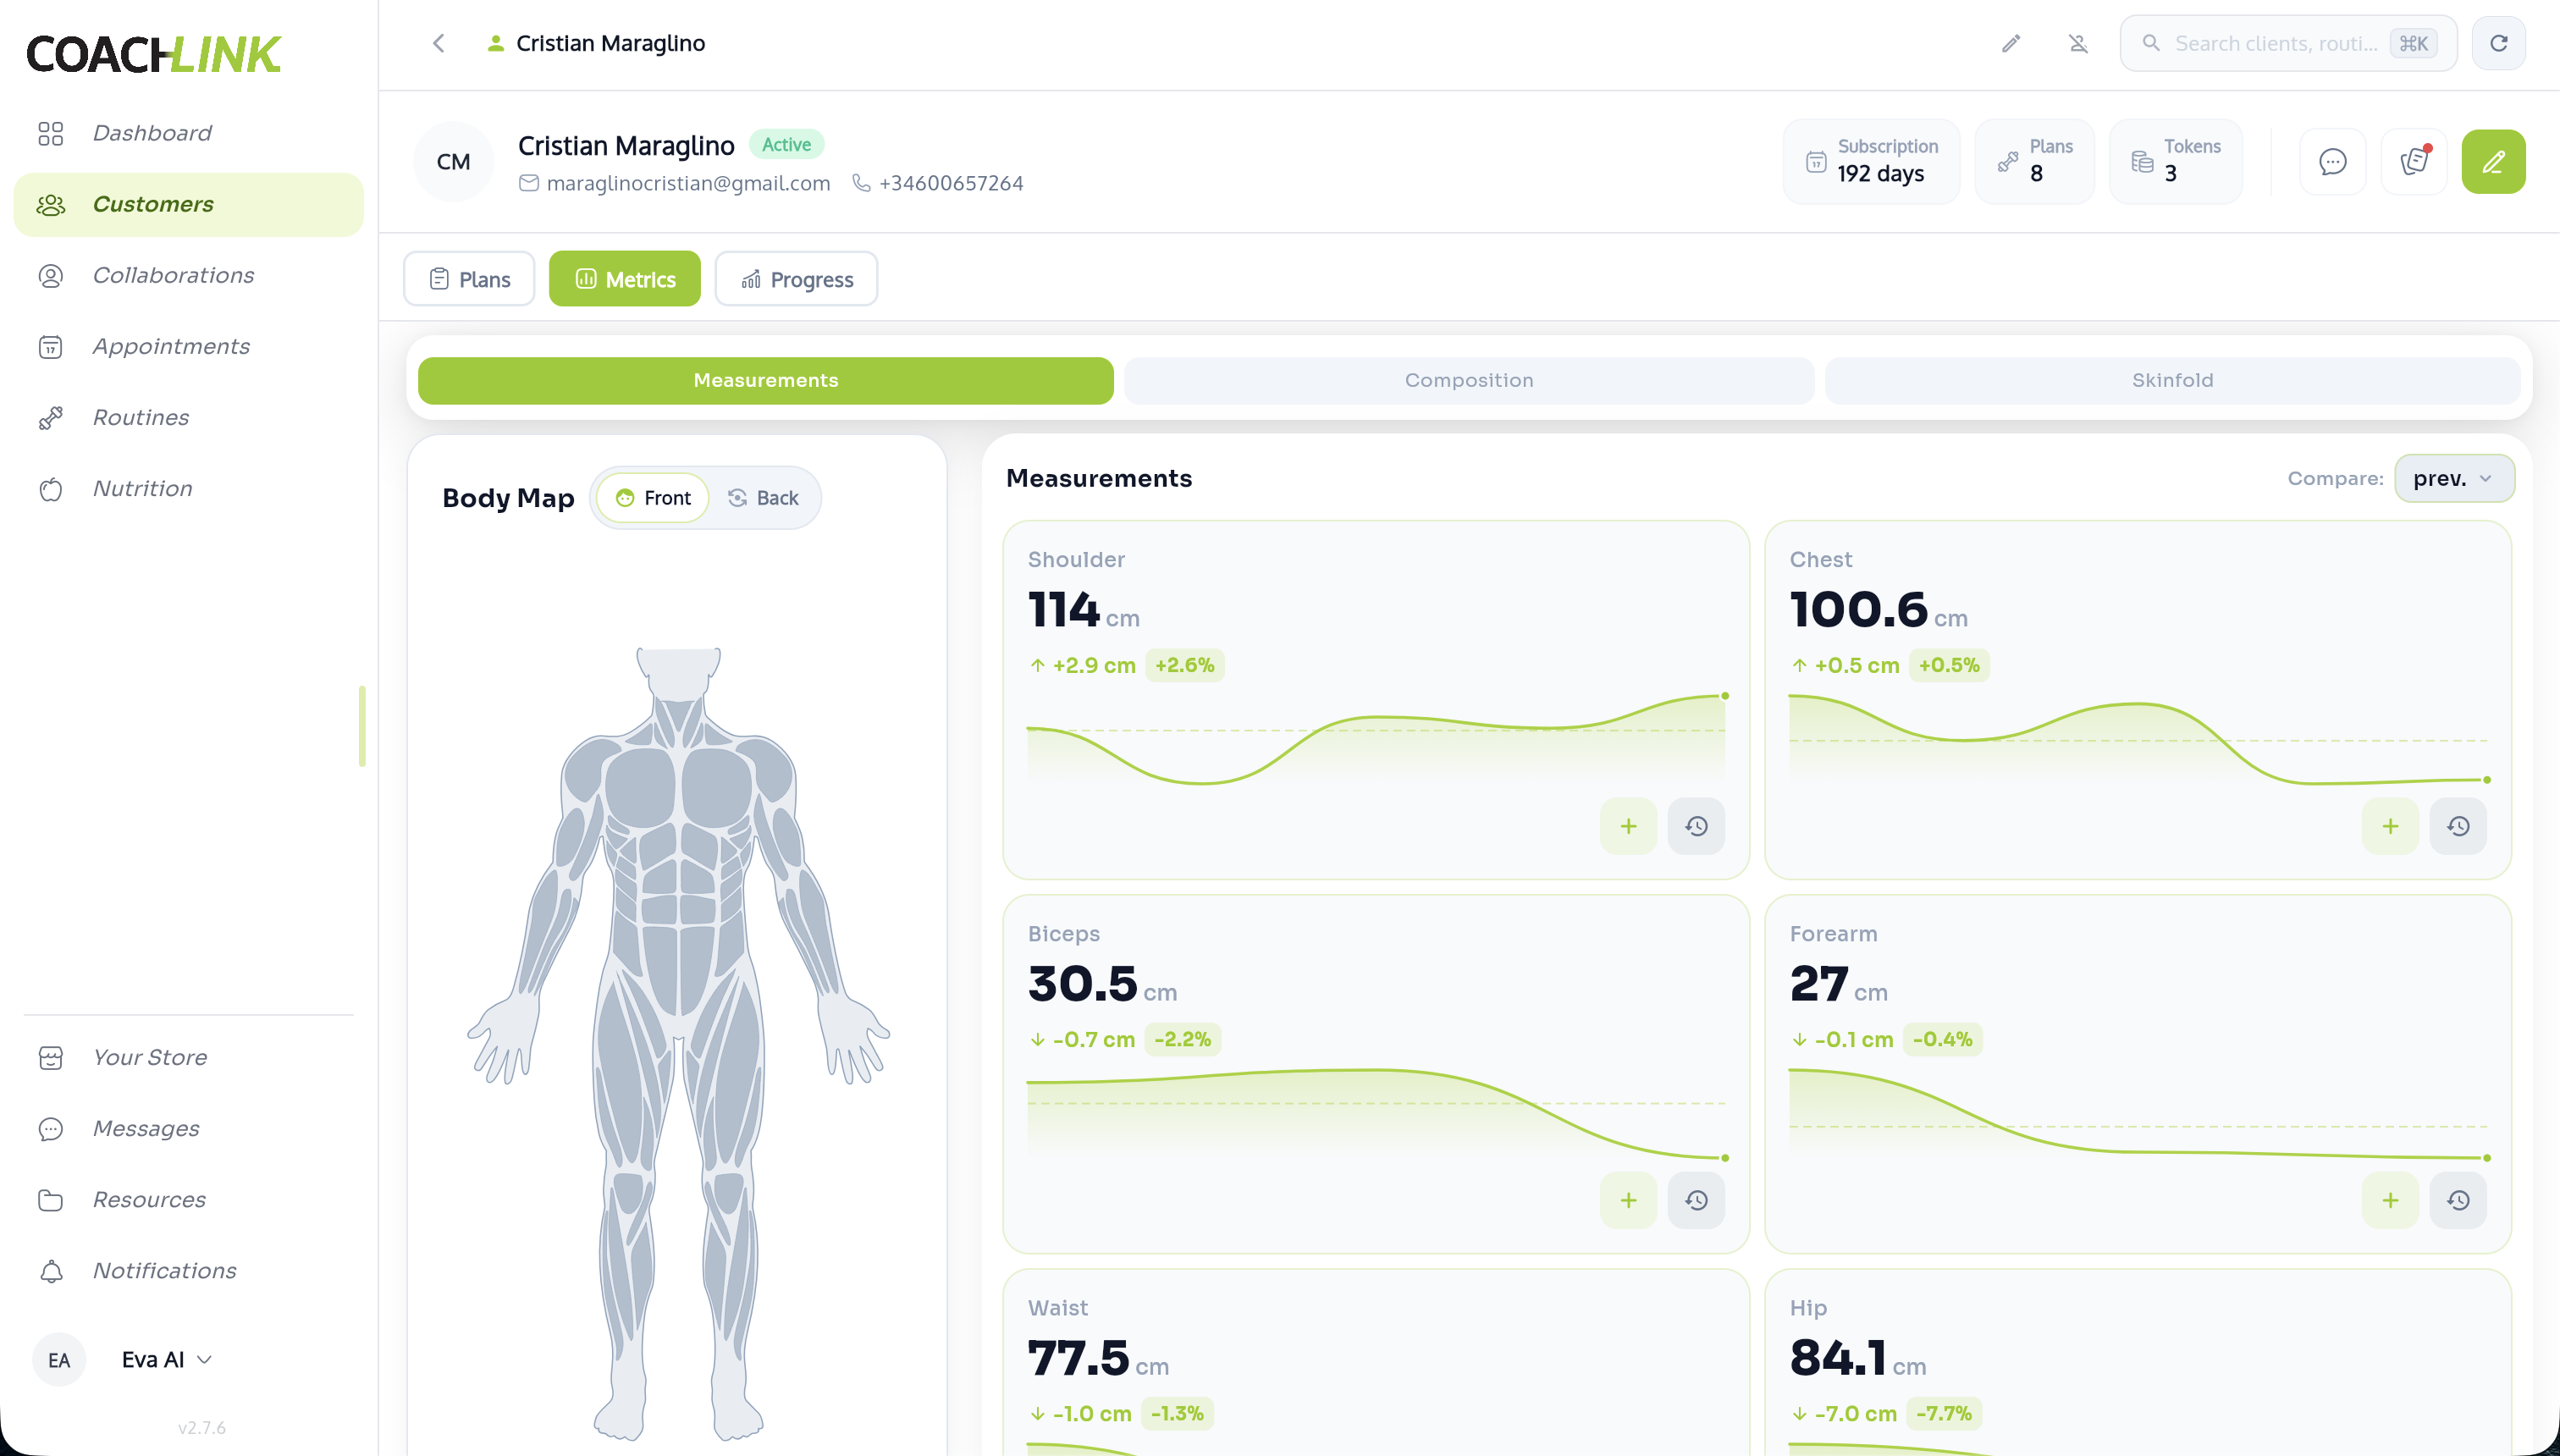2560x1456 pixels.
Task: Open Customers in sidebar
Action: coord(189,204)
